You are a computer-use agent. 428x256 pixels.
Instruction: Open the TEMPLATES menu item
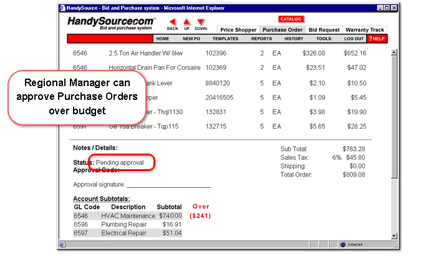(225, 39)
